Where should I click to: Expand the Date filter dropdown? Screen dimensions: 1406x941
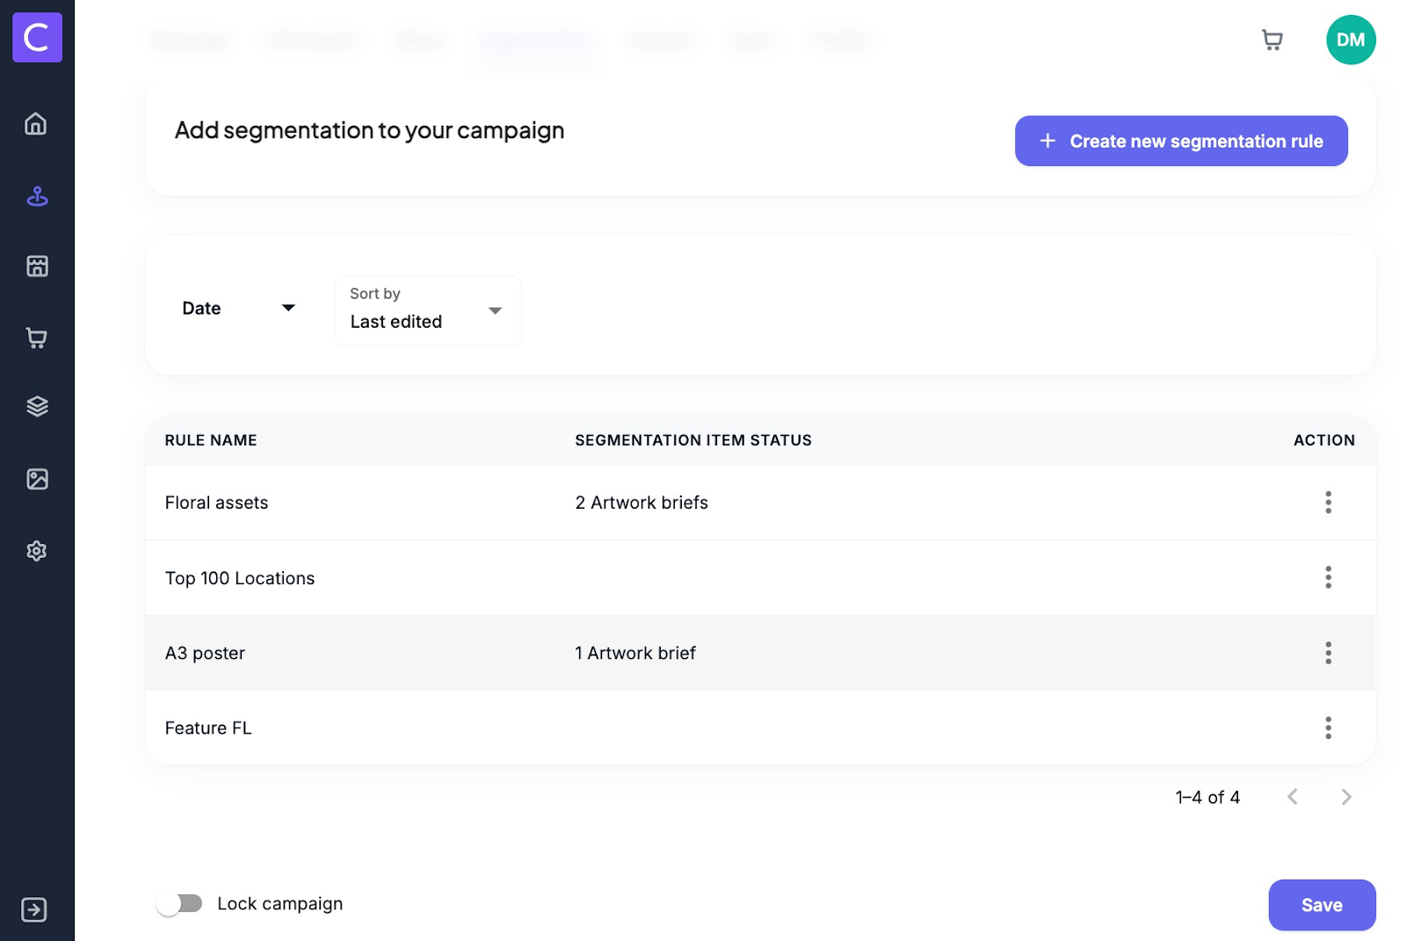[238, 308]
